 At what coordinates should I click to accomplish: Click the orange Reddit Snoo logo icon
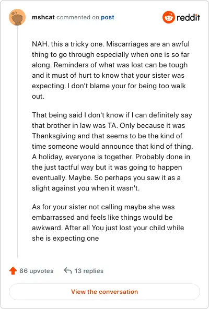[x=169, y=17]
